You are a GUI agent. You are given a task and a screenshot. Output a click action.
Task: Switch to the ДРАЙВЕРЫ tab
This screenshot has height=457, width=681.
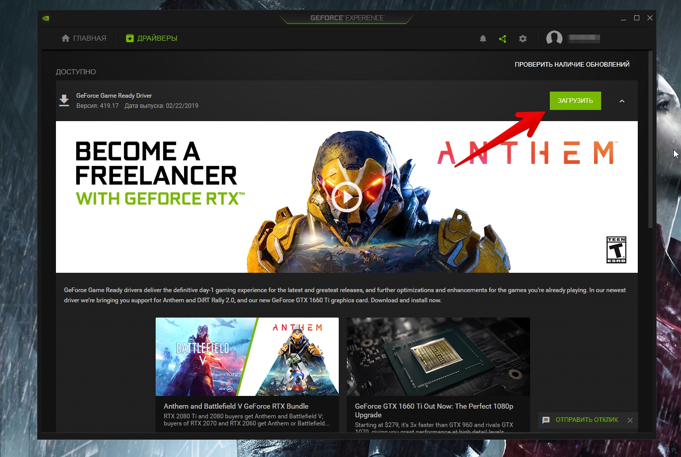(152, 38)
